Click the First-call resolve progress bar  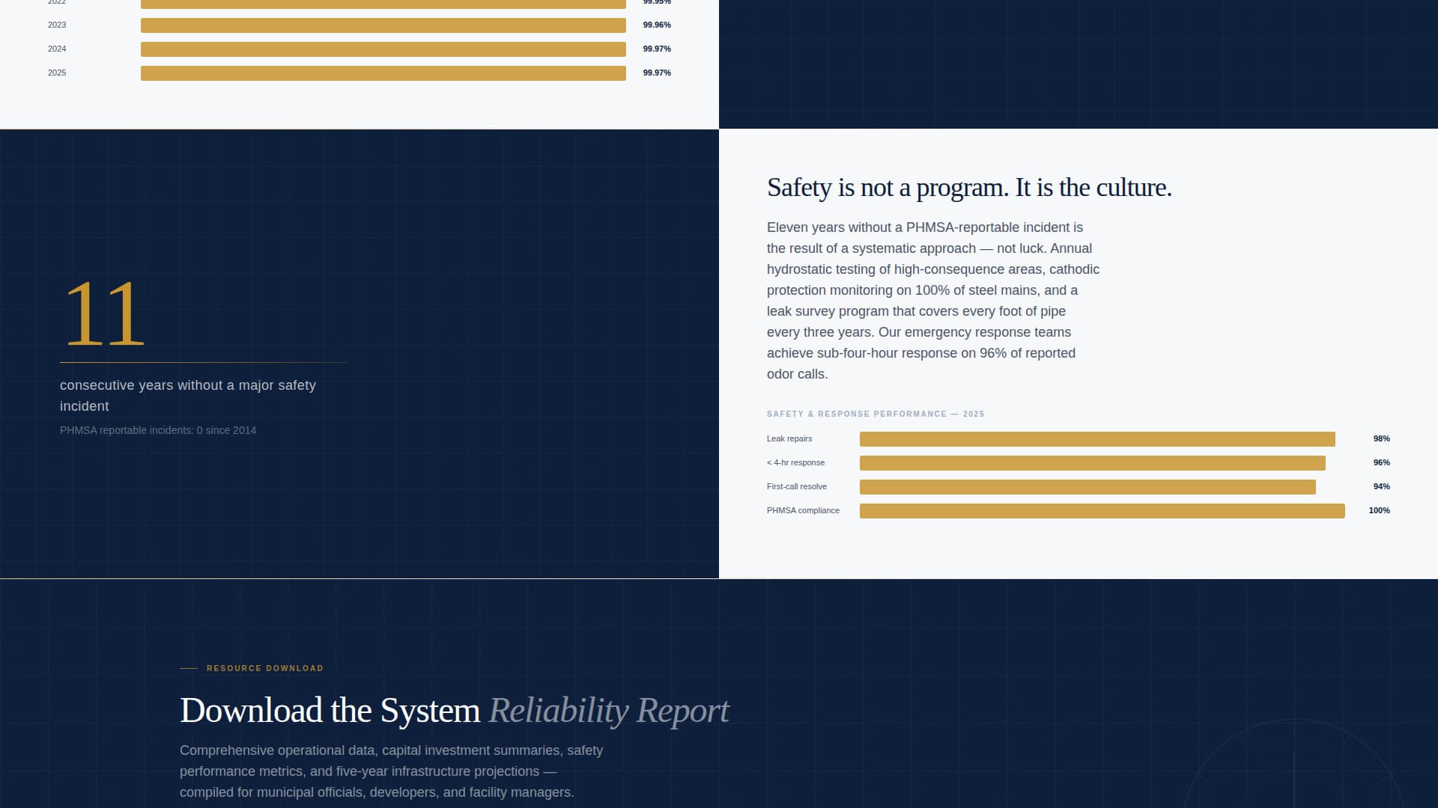1087,487
